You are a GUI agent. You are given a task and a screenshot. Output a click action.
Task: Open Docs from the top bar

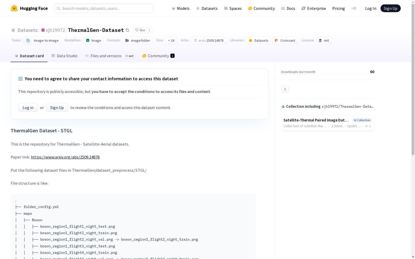pyautogui.click(x=288, y=8)
